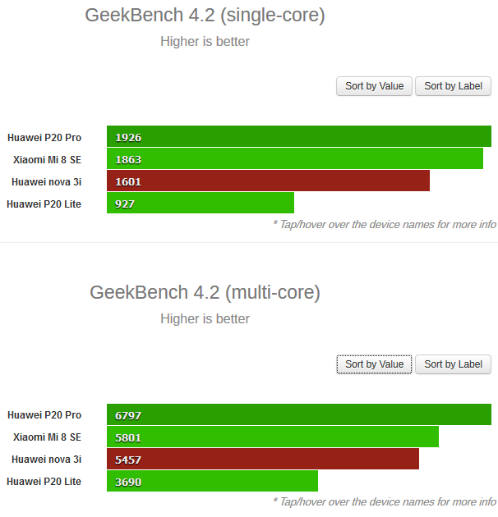498x517 pixels.
Task: Click Xiaomi Mi 8 SE label in single-core chart
Action: [47, 159]
